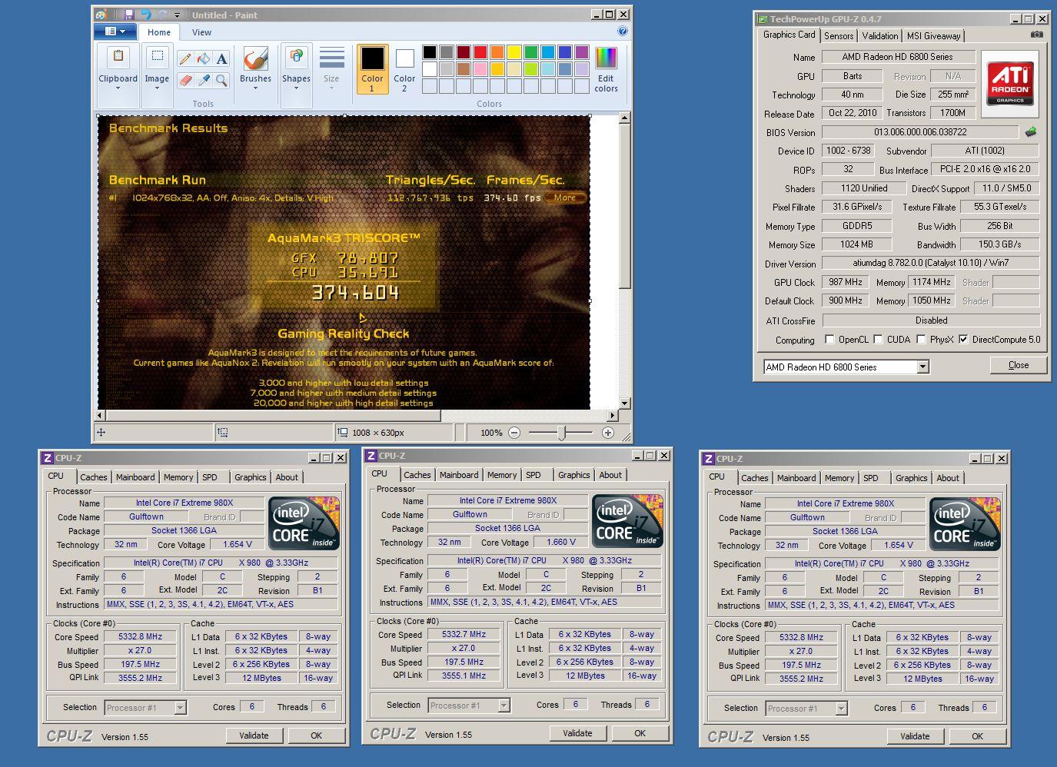Click zoom out minus button in Paint
This screenshot has width=1057, height=767.
tap(514, 433)
